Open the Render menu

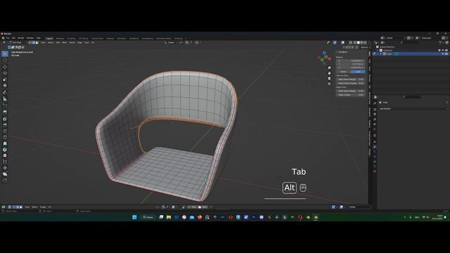(x=21, y=38)
